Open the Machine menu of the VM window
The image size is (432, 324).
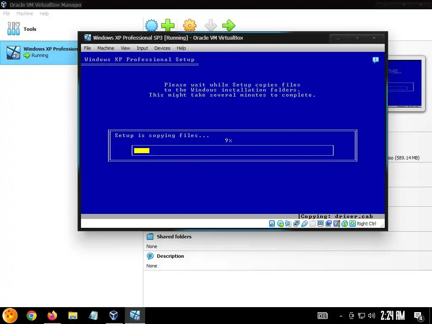(105, 48)
